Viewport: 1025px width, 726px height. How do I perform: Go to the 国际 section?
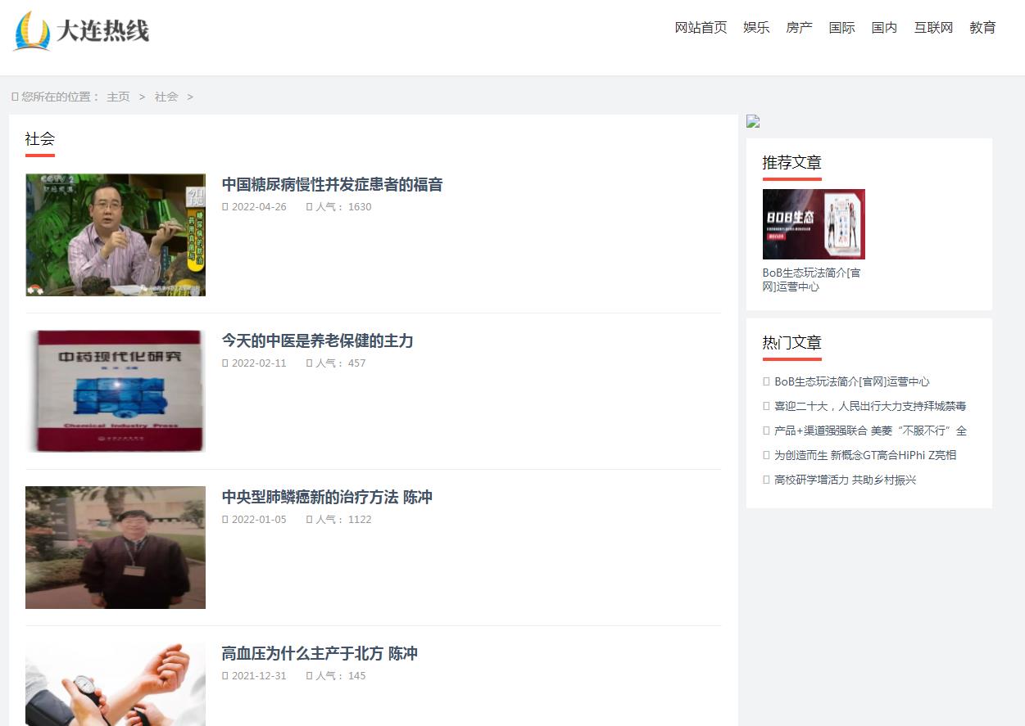point(841,28)
